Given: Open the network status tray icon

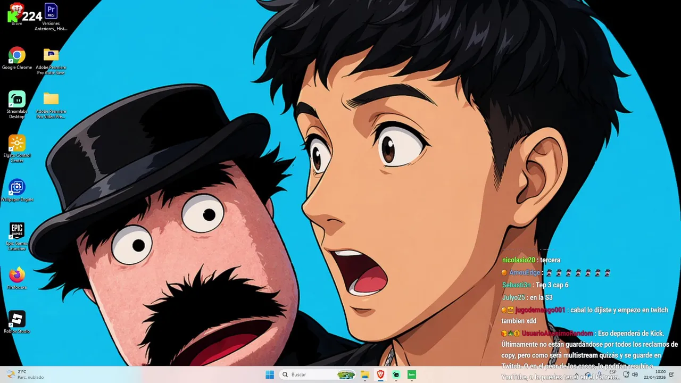Looking at the screenshot, I should [626, 374].
